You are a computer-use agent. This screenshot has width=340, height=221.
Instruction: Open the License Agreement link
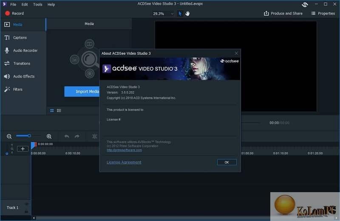pyautogui.click(x=124, y=162)
